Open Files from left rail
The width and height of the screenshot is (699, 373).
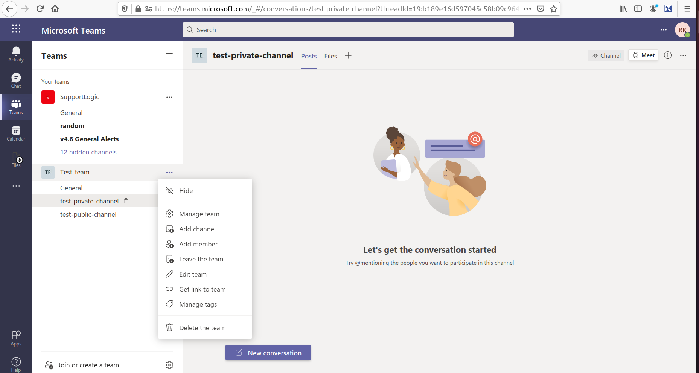[16, 160]
